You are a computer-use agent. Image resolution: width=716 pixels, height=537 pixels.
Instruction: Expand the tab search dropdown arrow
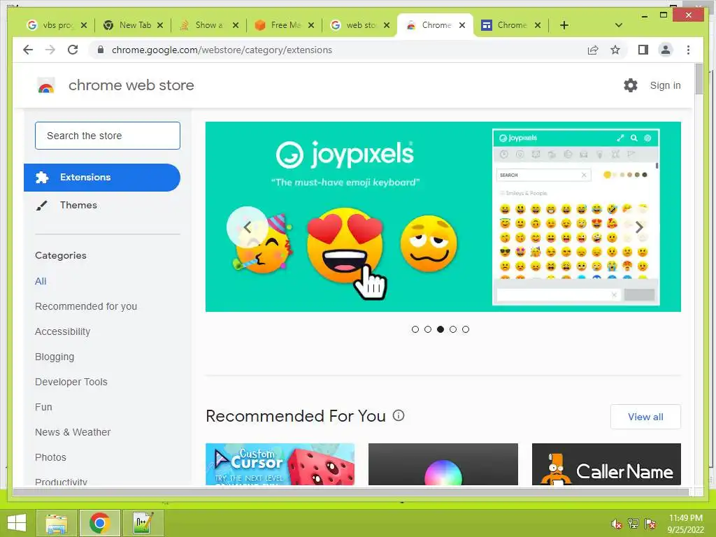click(x=619, y=25)
